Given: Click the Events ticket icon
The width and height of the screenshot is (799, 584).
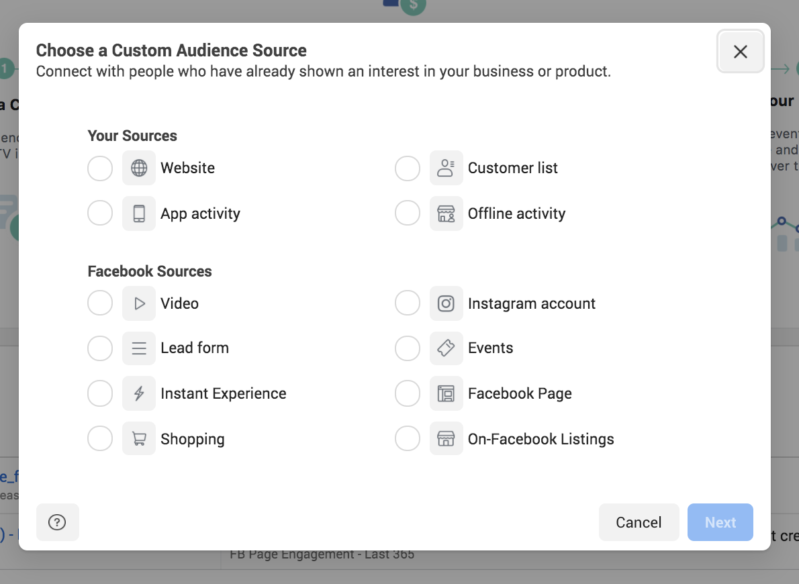Looking at the screenshot, I should (x=446, y=348).
